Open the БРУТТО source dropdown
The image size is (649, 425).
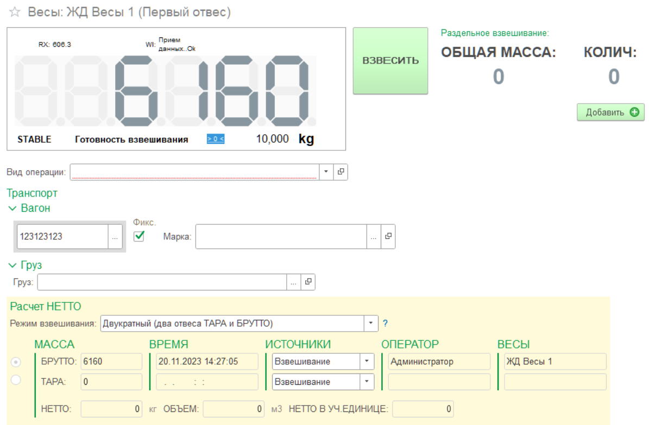click(366, 361)
